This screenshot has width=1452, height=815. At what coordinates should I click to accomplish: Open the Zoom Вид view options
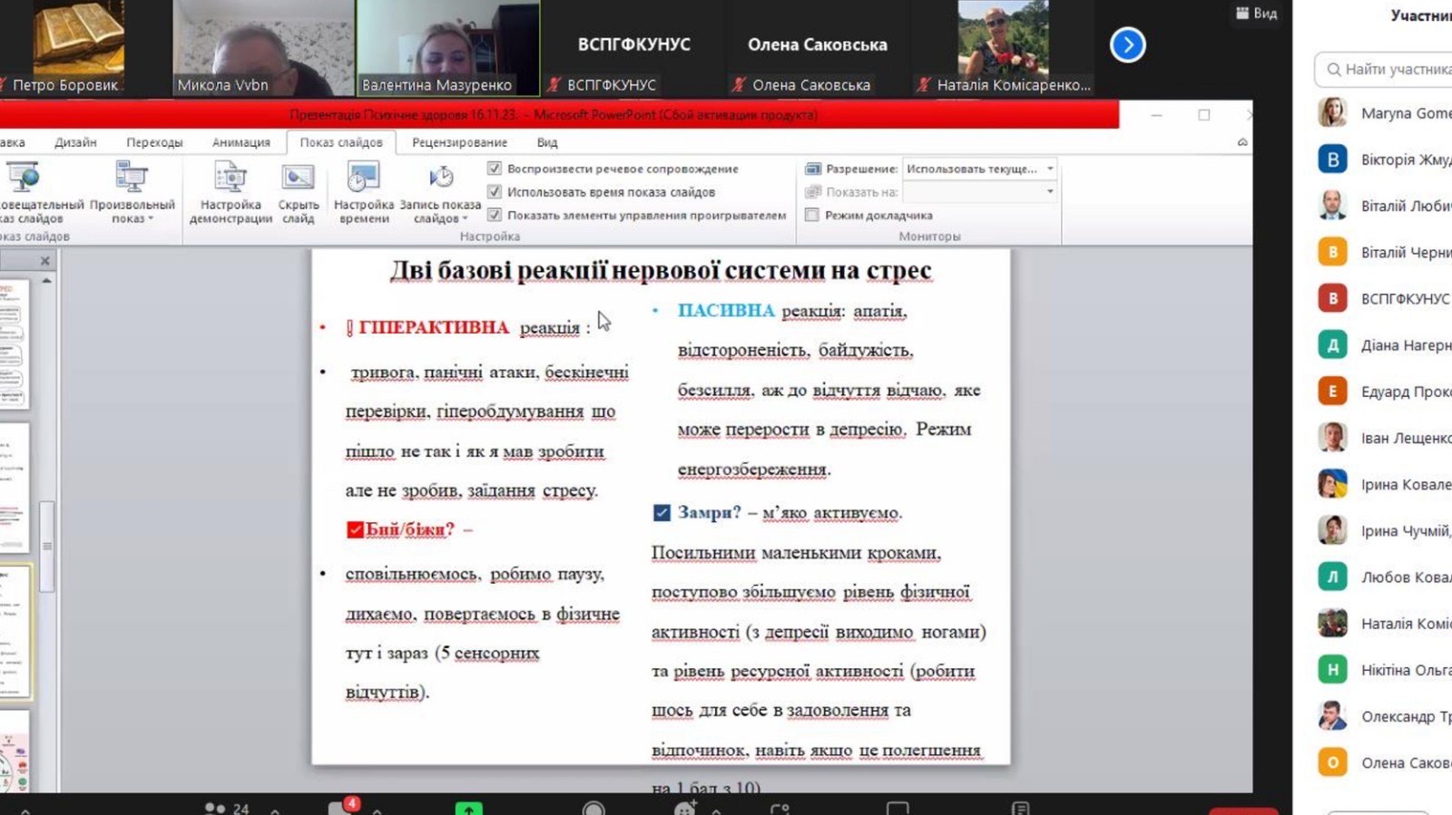click(x=1257, y=13)
